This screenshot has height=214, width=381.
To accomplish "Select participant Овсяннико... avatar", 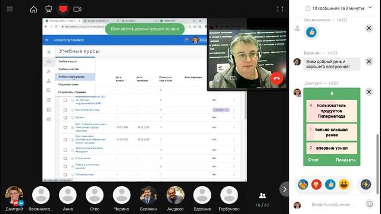I will (41, 195).
